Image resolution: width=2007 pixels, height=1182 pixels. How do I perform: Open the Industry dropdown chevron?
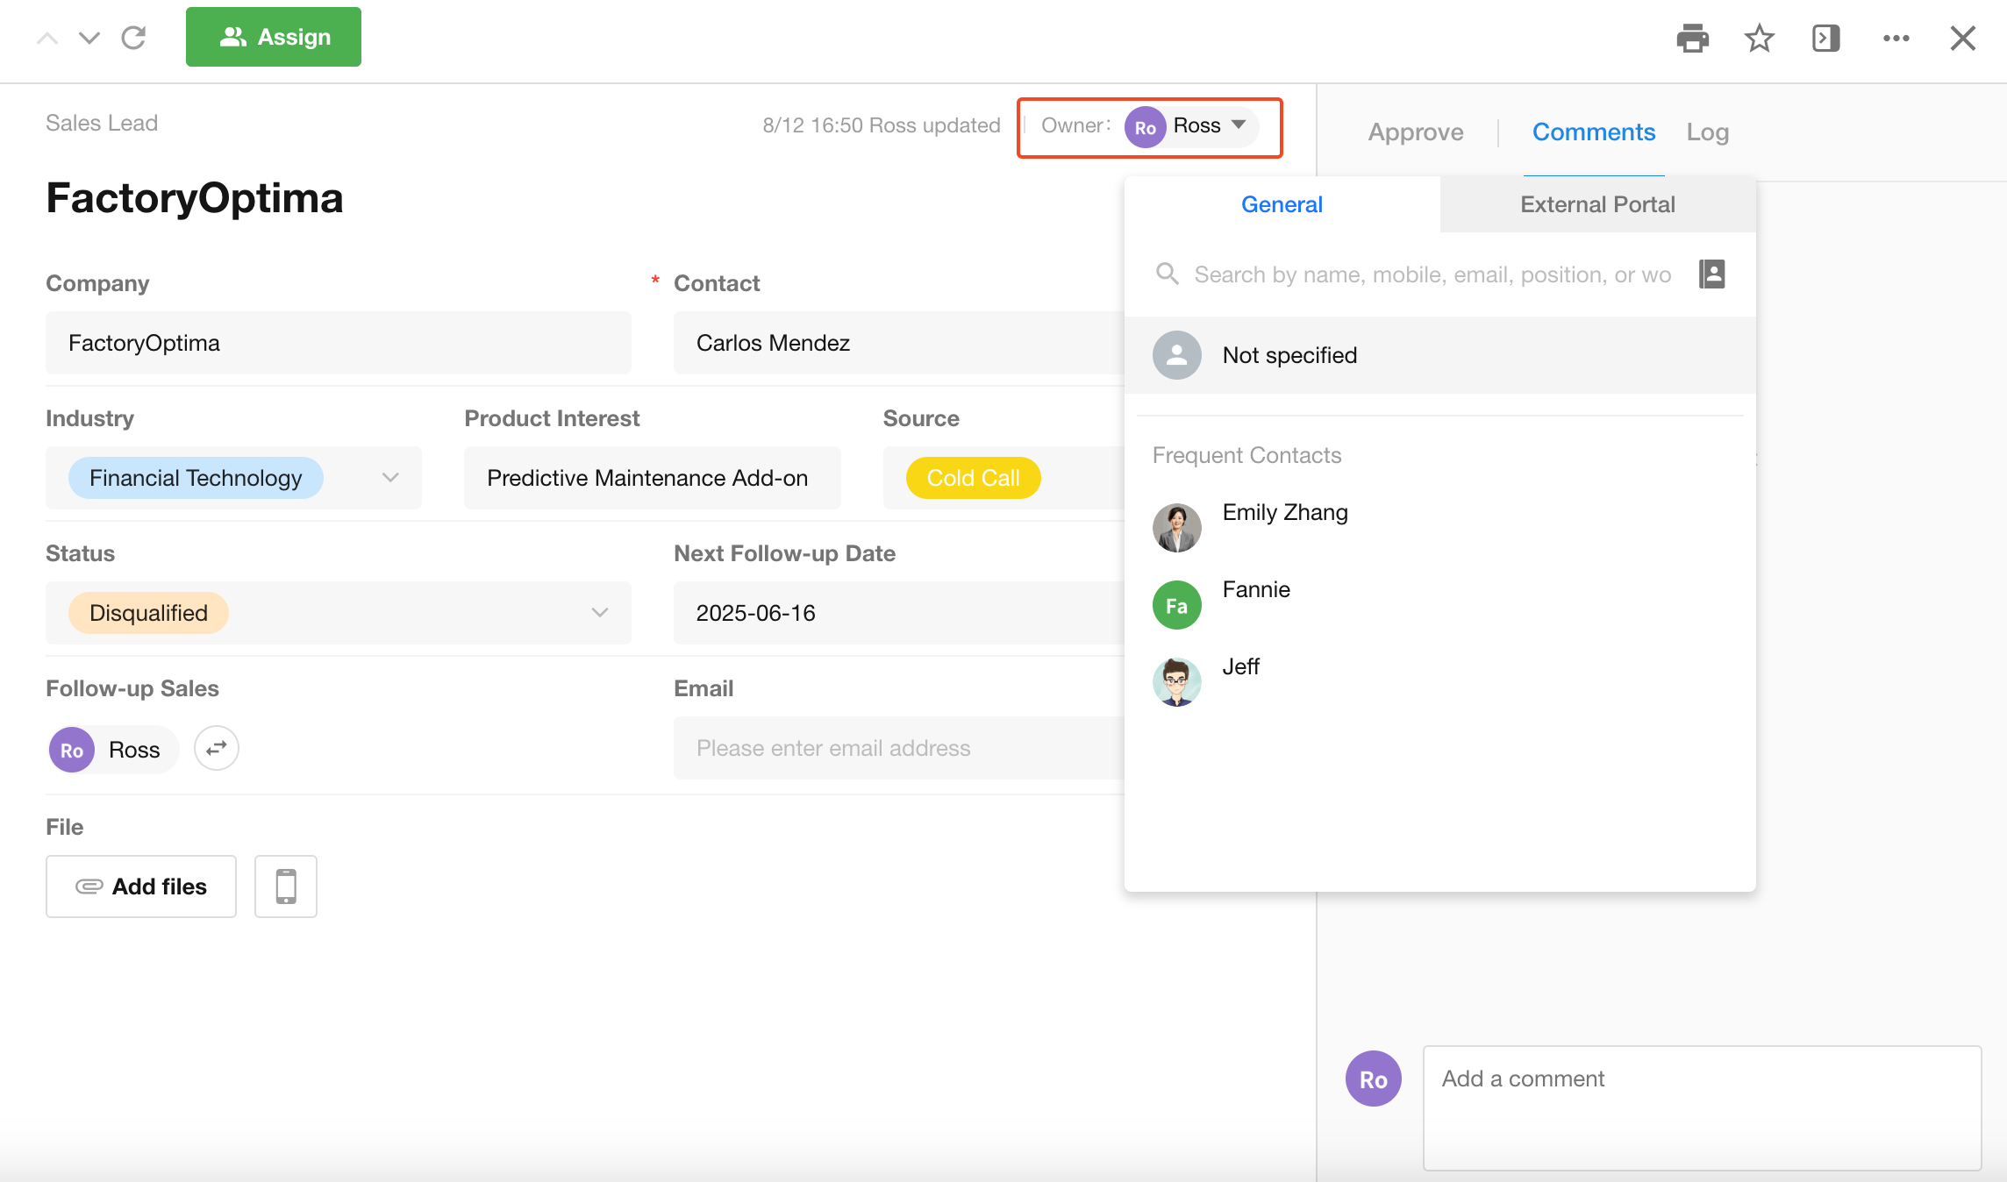[x=390, y=478]
